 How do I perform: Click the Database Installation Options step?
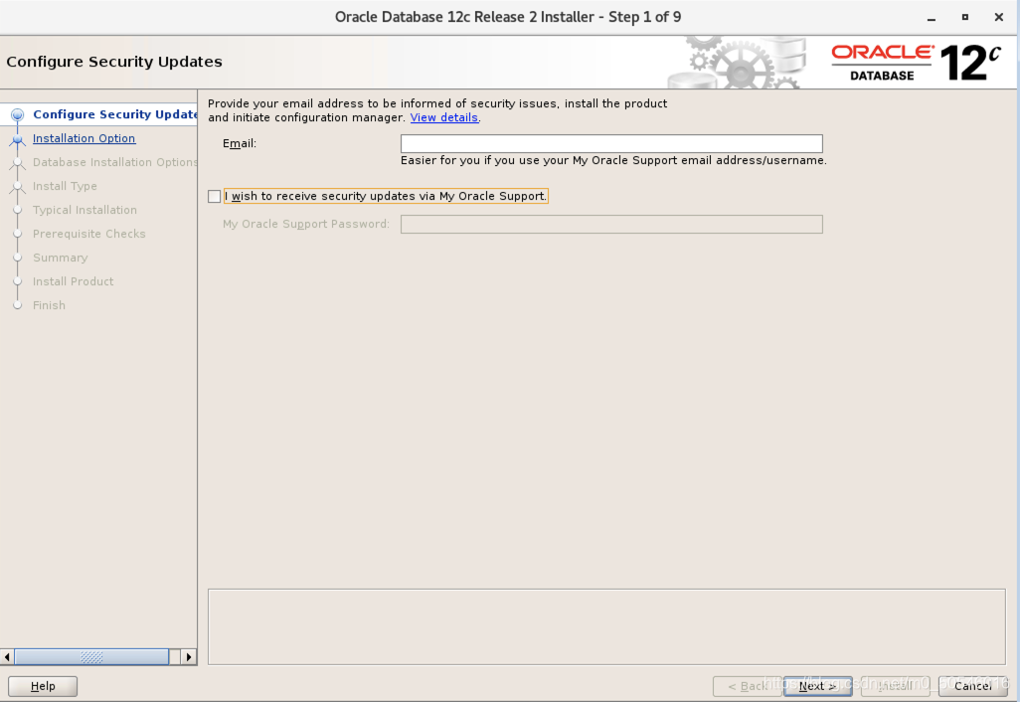[x=114, y=162]
